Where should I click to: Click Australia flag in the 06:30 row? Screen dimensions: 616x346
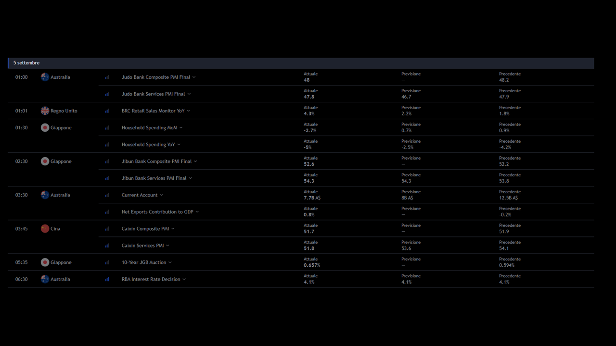[45, 279]
